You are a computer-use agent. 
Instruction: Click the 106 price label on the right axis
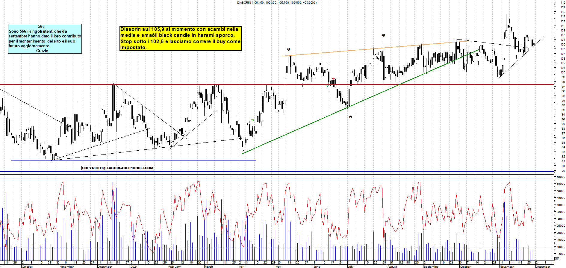(x=563, y=44)
